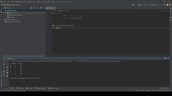Expand External Libraries node
Screen dimensions: 172x96
click(3, 19)
